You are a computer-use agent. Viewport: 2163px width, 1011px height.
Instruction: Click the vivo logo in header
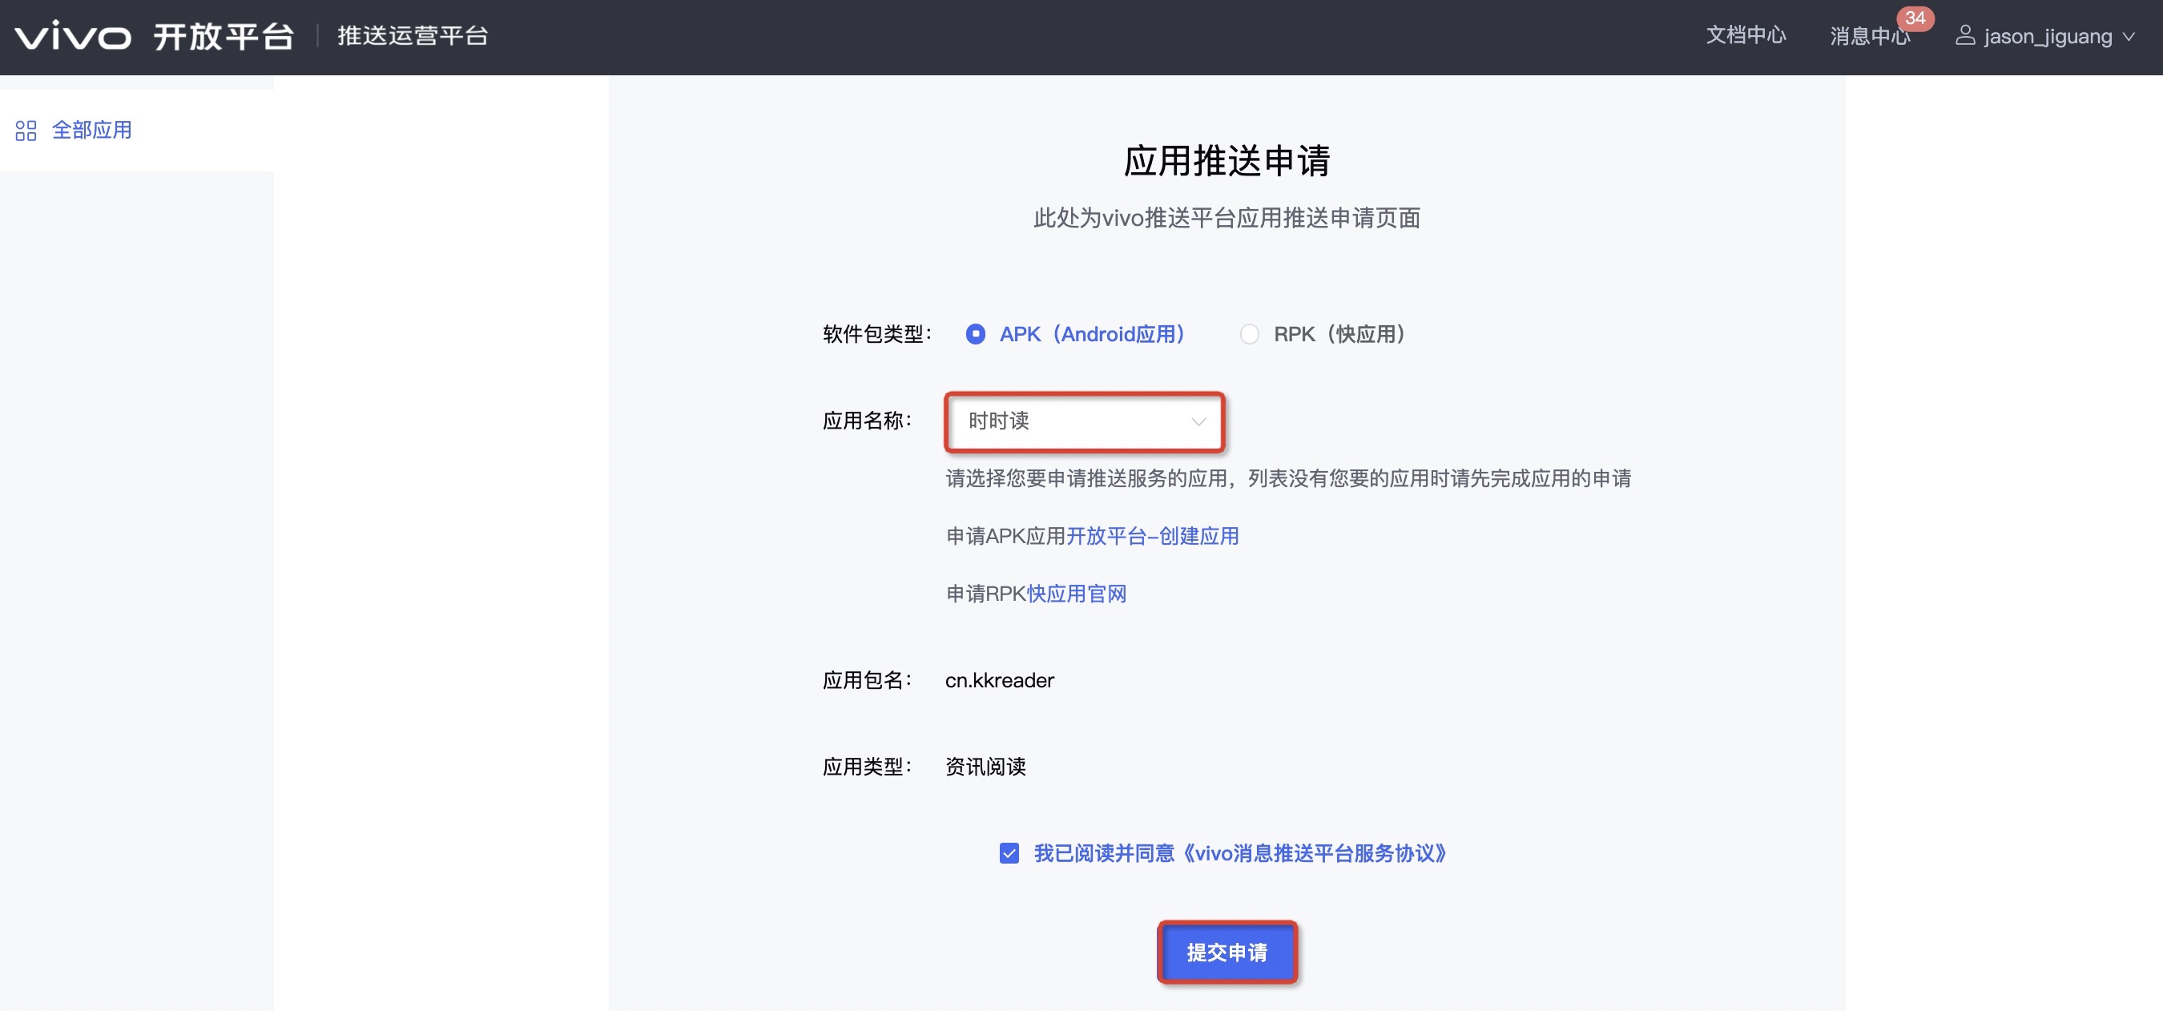coord(73,36)
